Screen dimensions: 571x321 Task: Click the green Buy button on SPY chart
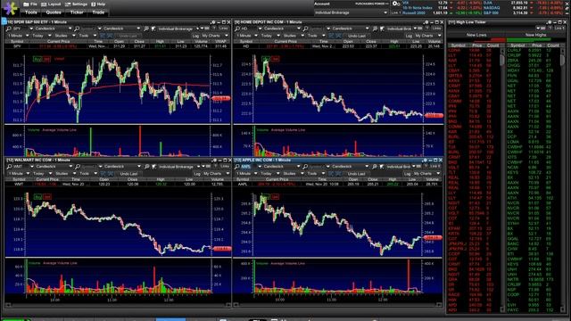coord(37,59)
